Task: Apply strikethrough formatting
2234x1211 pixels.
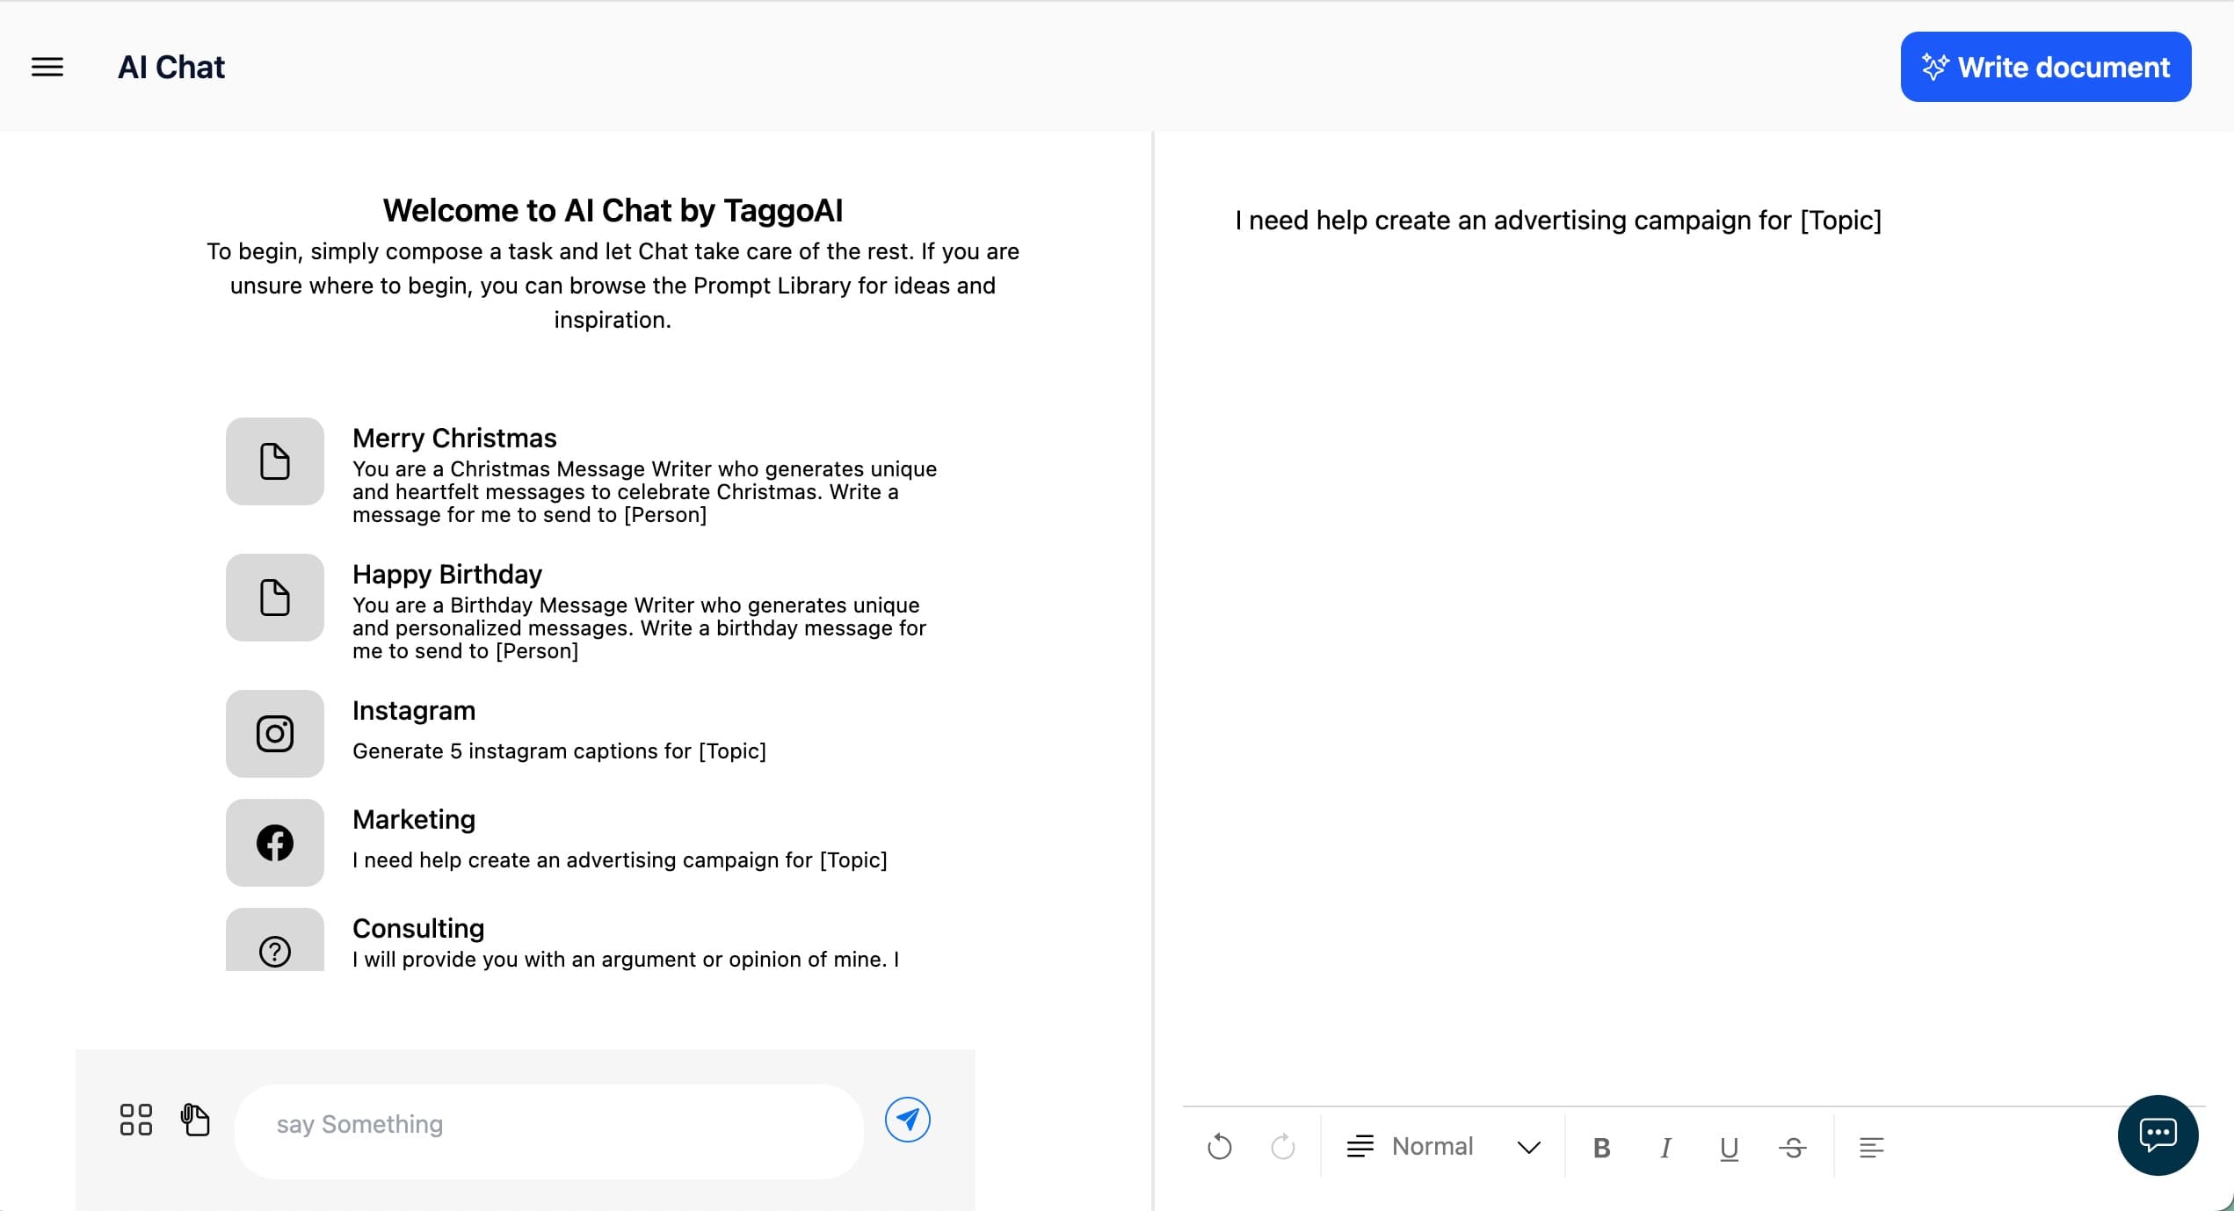Action: coord(1793,1148)
